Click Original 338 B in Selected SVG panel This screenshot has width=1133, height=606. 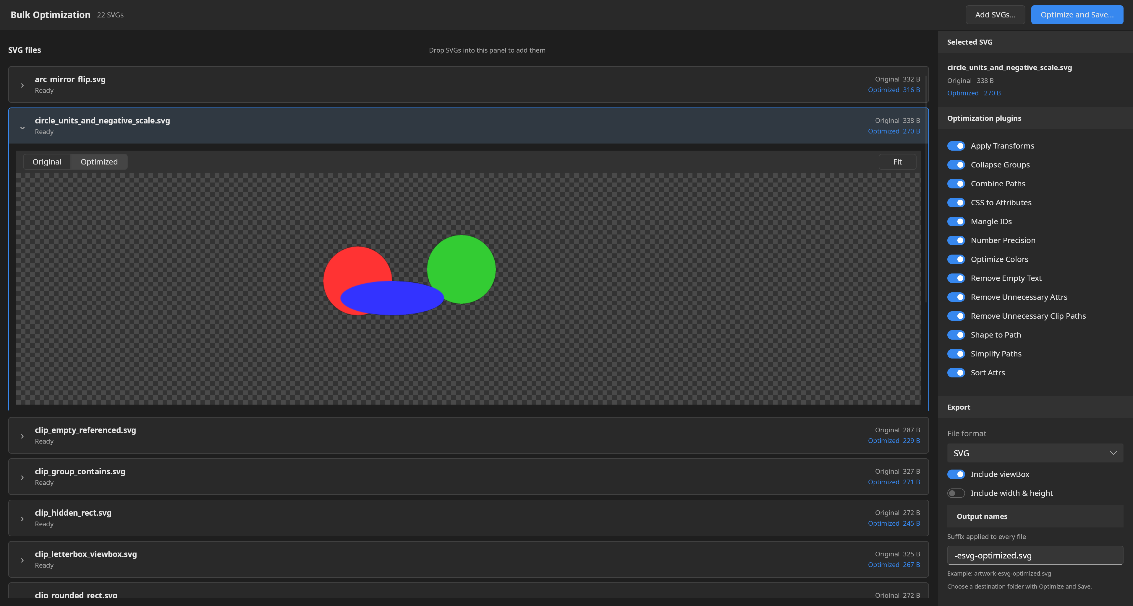click(x=970, y=80)
